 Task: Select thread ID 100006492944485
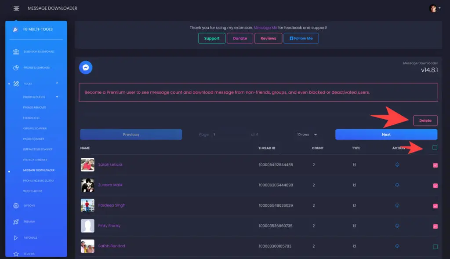pyautogui.click(x=276, y=165)
